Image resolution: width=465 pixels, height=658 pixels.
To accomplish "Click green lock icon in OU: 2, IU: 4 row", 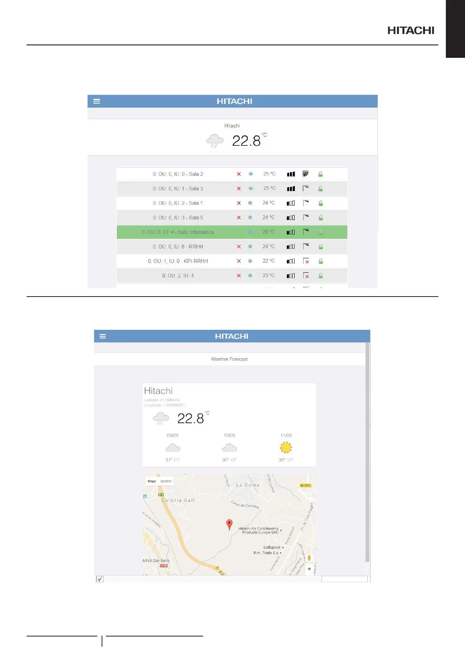I will tap(320, 275).
